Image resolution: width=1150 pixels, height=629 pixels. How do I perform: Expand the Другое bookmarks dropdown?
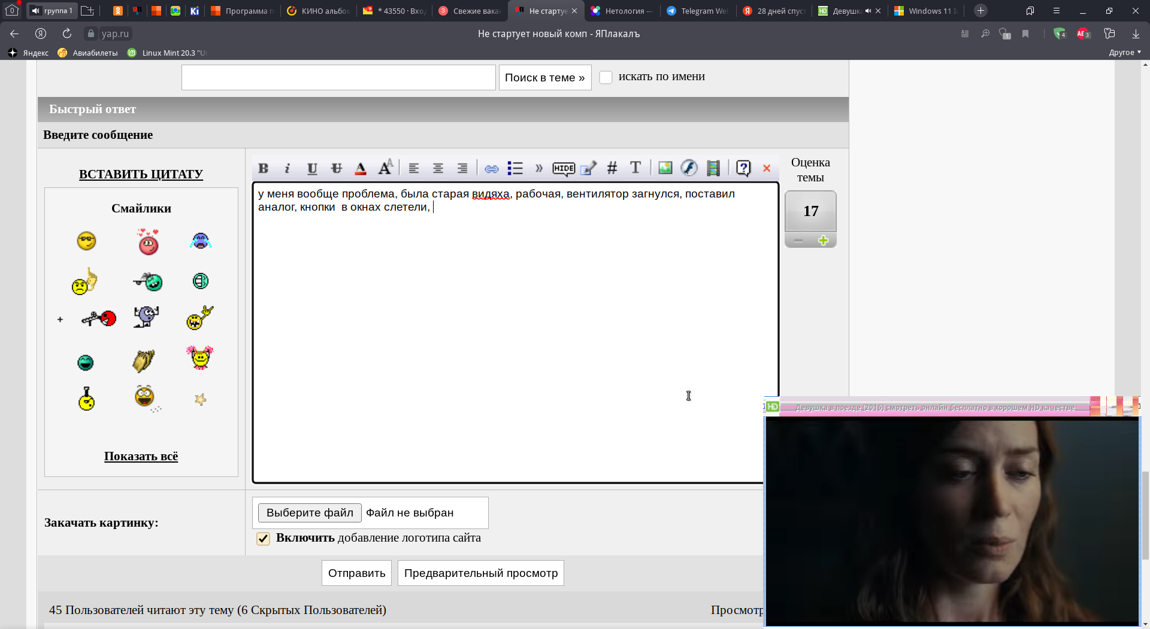(1125, 53)
